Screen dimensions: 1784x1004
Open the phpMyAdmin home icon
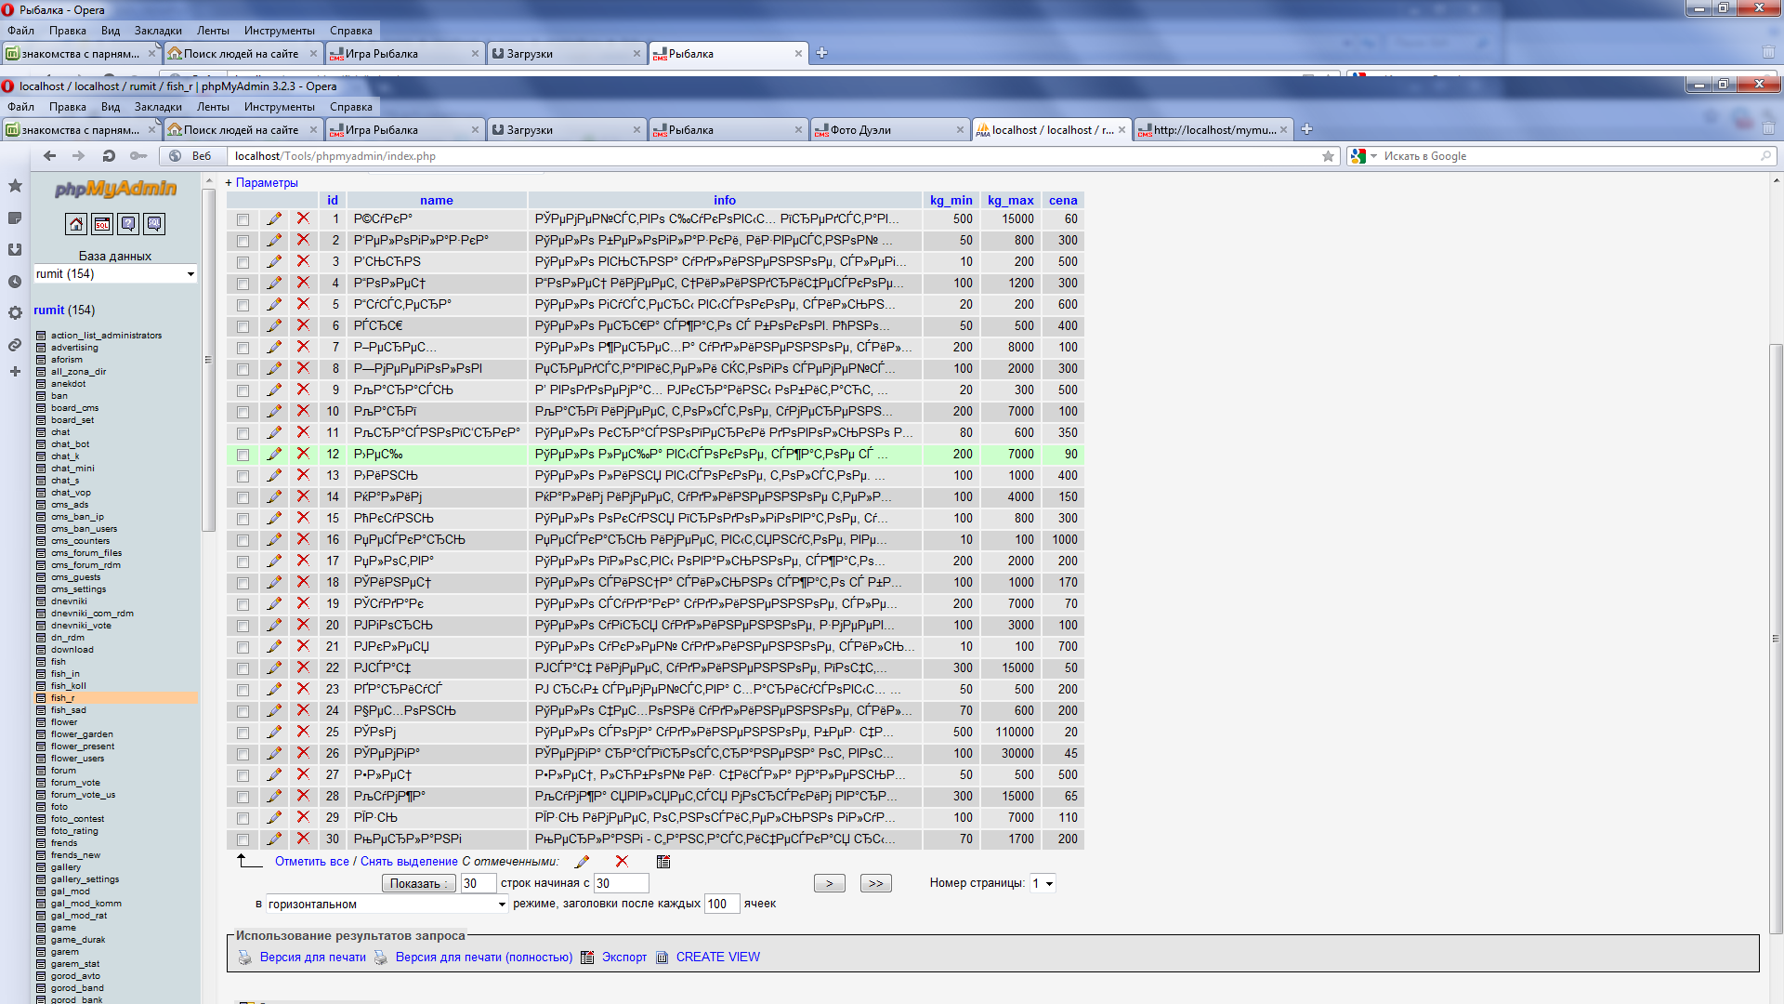(76, 224)
